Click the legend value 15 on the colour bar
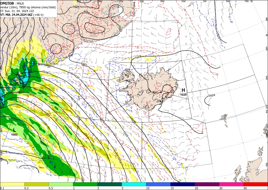Image resolution: width=268 pixels, height=190 pixels. pyautogui.click(x=172, y=188)
